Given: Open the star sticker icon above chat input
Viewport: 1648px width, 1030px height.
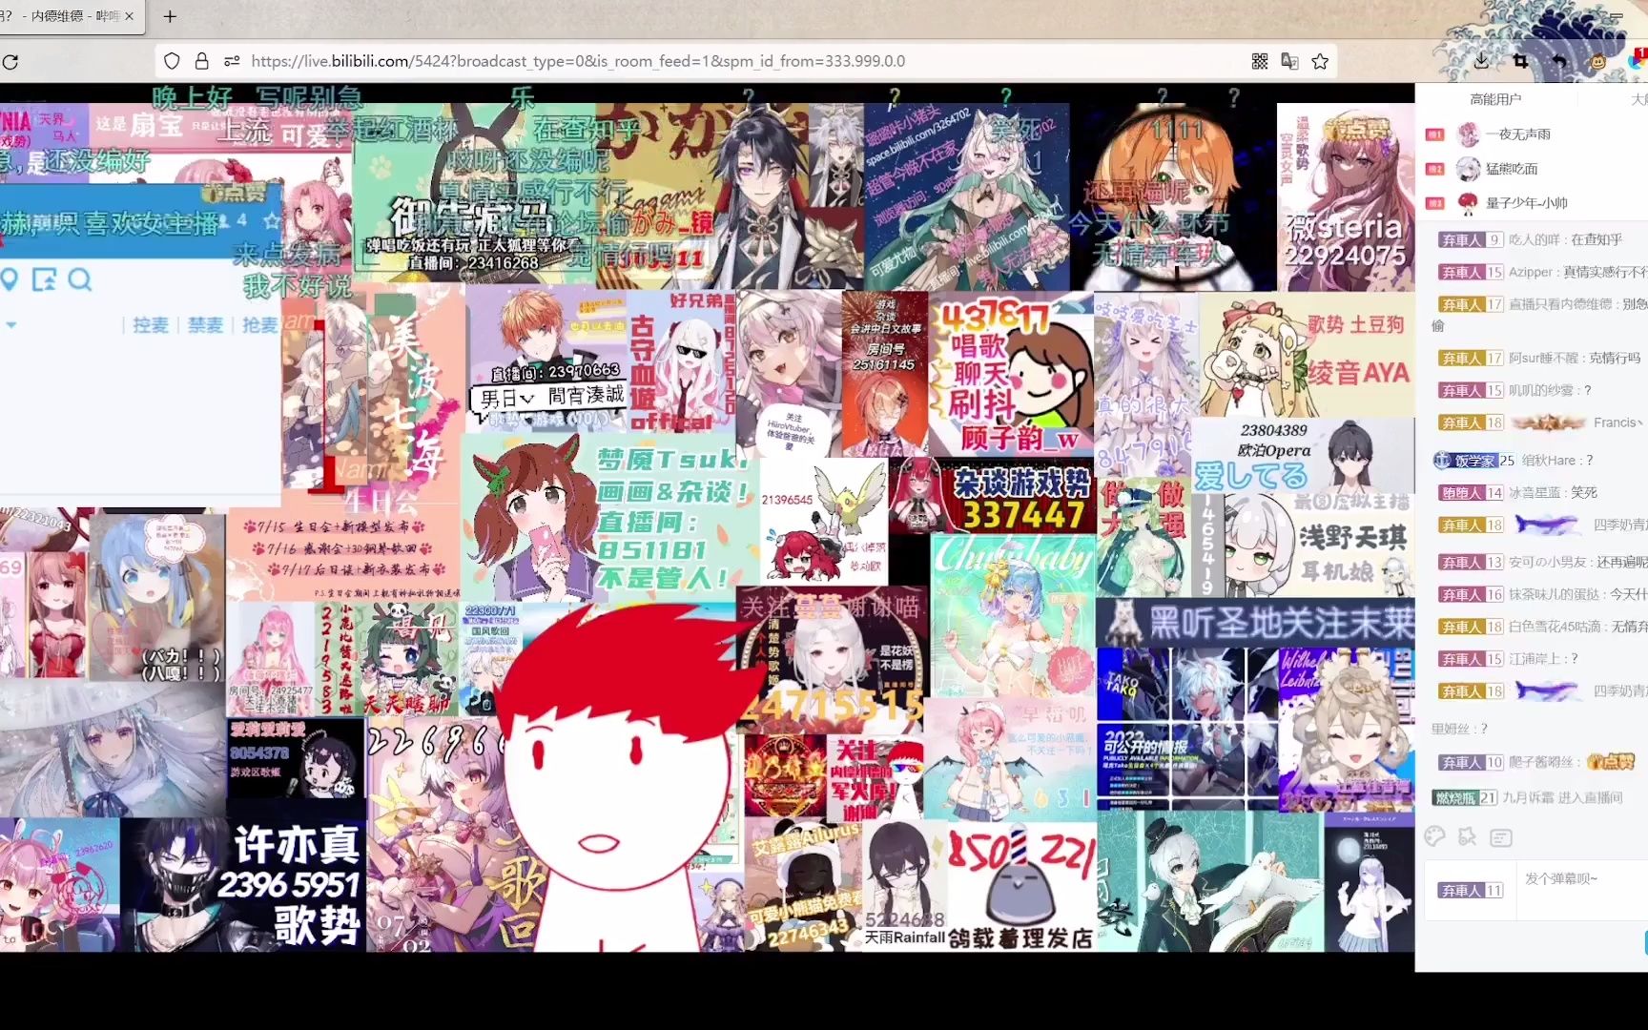Looking at the screenshot, I should (1468, 837).
